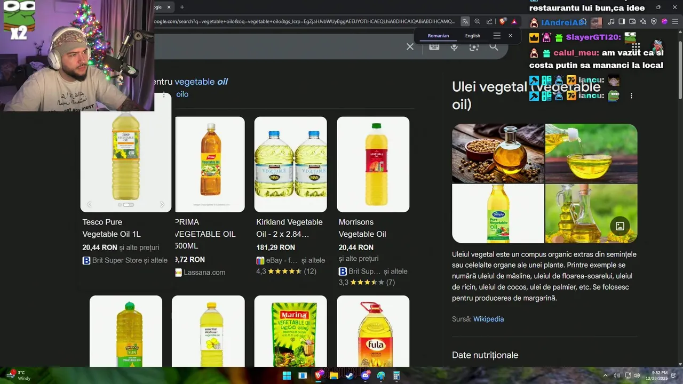Close the translate popup
The height and width of the screenshot is (384, 683).
coord(510,36)
